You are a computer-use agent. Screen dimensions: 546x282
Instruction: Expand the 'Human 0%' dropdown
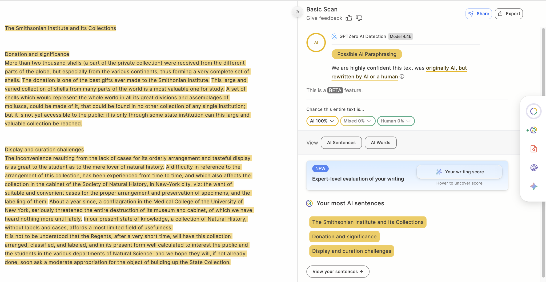396,121
